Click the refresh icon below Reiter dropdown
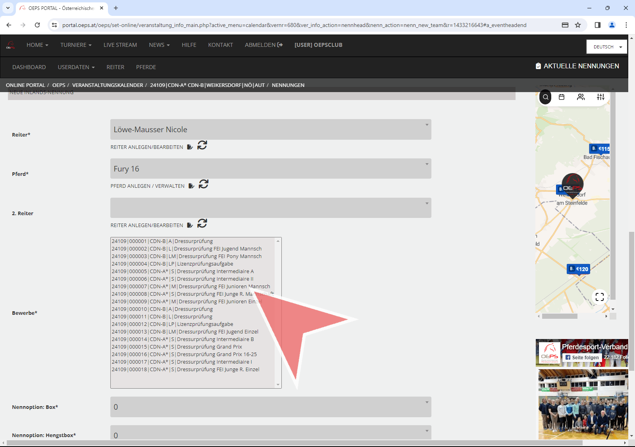Viewport: 635px width, 447px height. click(202, 145)
